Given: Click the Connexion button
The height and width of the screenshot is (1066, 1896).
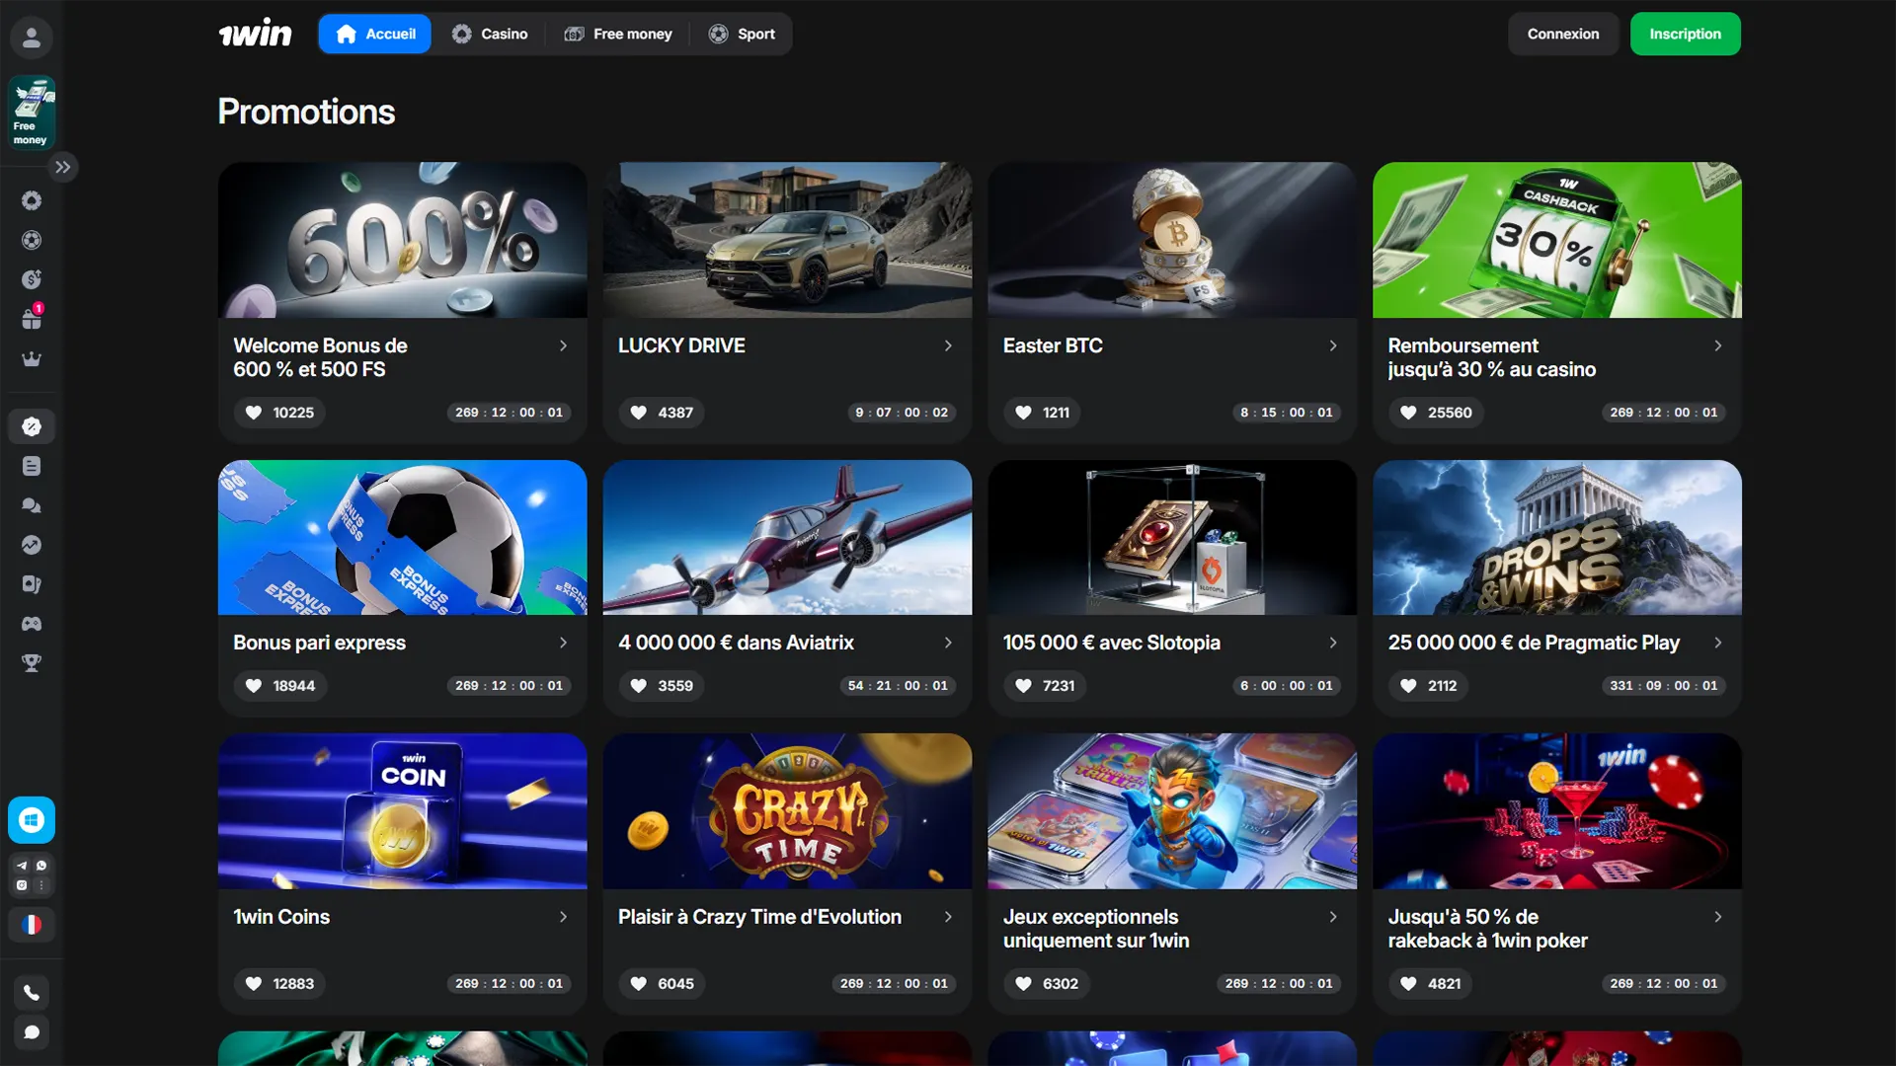Looking at the screenshot, I should coord(1562,34).
